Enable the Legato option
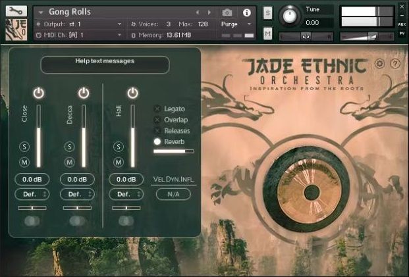Viewport: 409px width, 277px height. [157, 109]
